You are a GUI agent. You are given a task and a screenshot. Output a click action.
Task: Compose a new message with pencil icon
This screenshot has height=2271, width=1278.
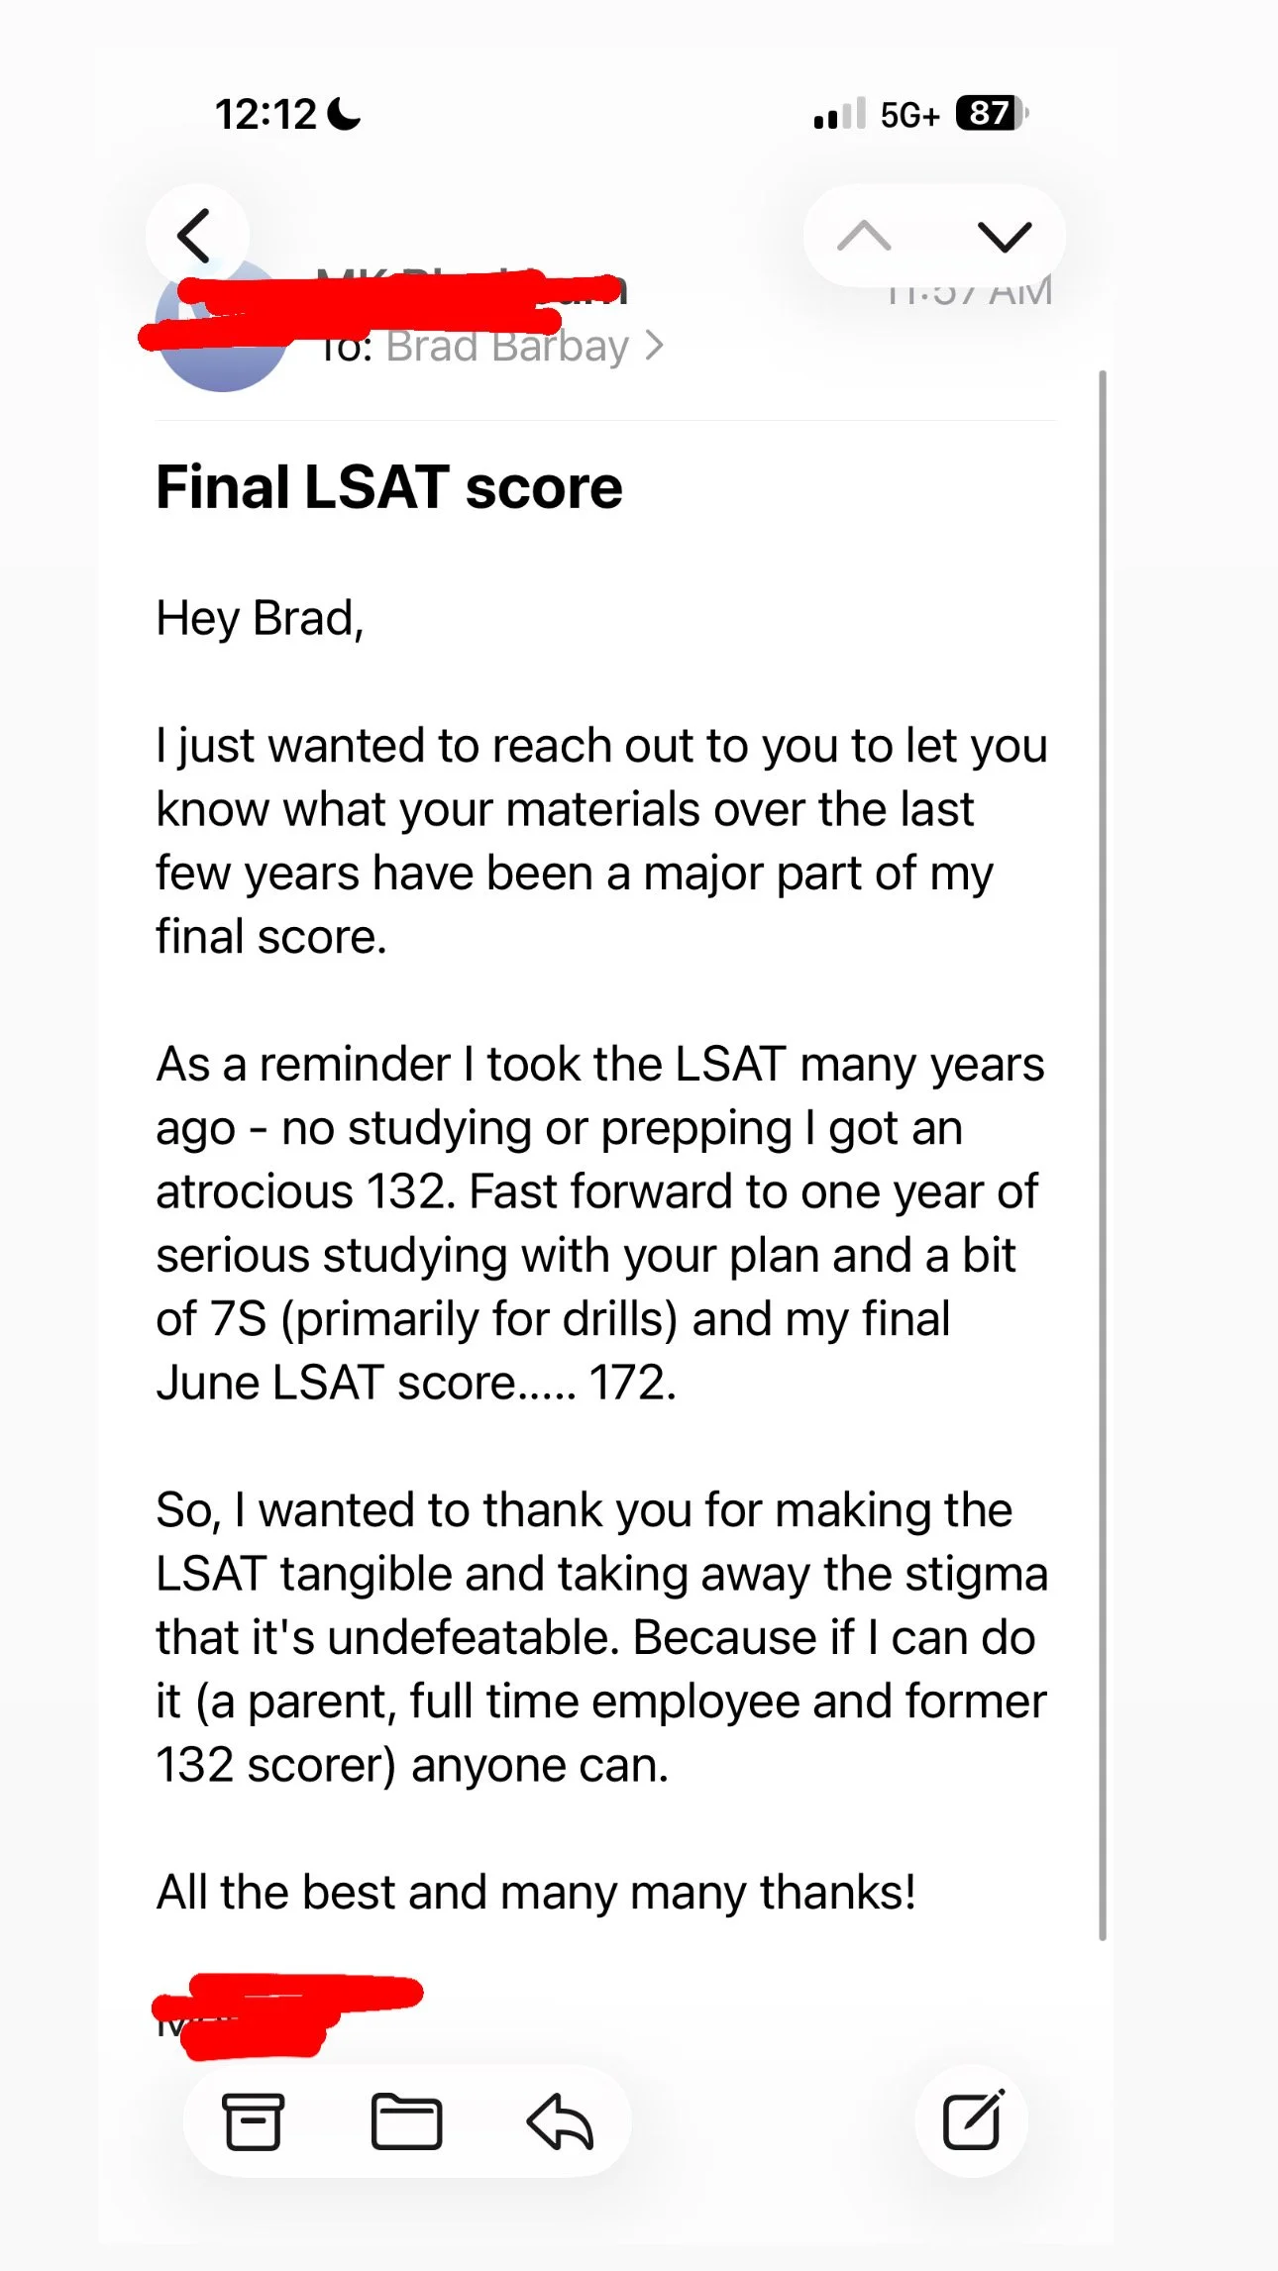(973, 2119)
